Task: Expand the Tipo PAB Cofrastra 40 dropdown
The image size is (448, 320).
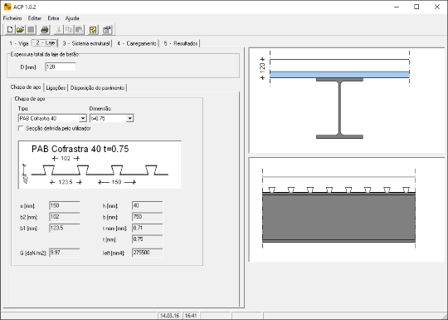Action: point(83,118)
